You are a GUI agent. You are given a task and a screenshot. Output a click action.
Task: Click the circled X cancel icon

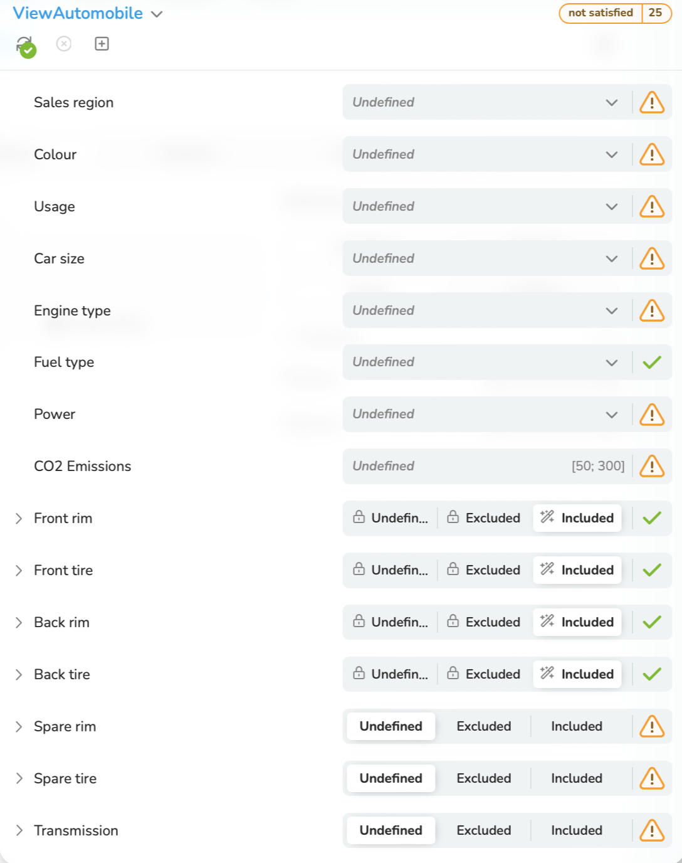[64, 44]
